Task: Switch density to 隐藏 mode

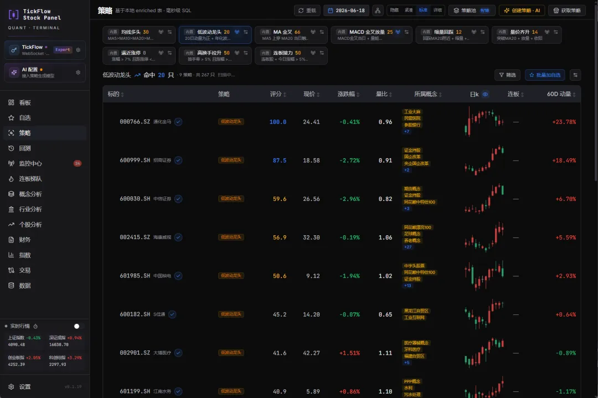Action: point(394,11)
